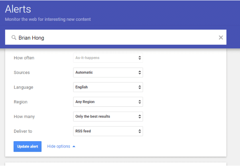Image resolution: width=240 pixels, height=166 pixels.
Task: Click the Deliver to label
Action: click(x=23, y=131)
